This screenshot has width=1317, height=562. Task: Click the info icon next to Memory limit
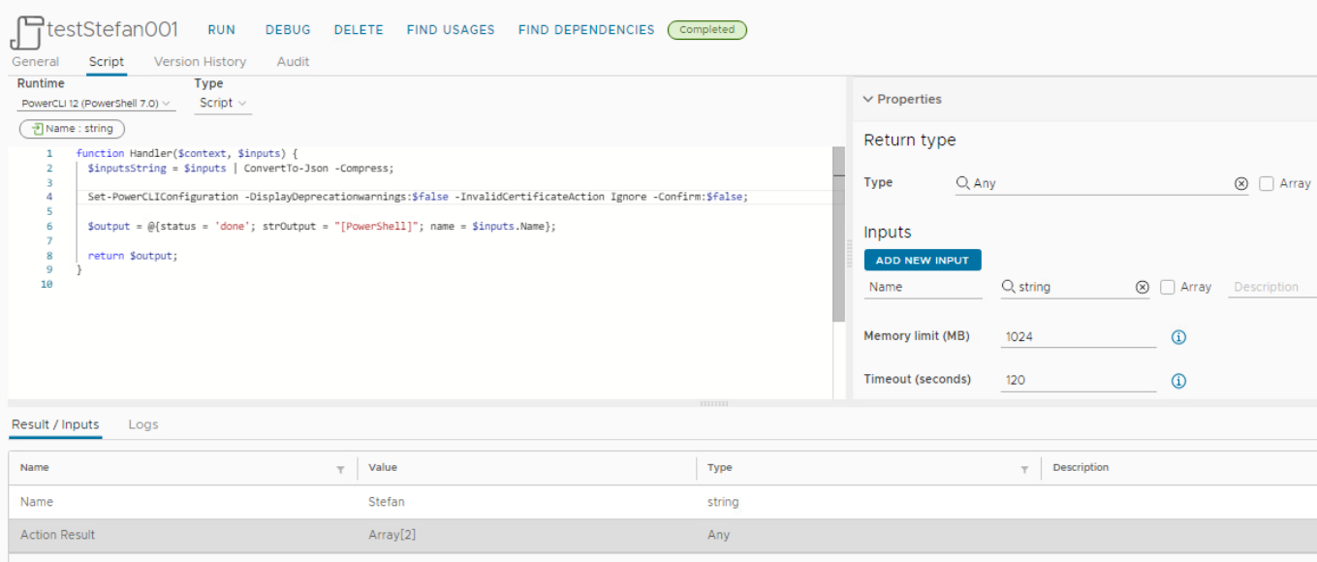1179,337
